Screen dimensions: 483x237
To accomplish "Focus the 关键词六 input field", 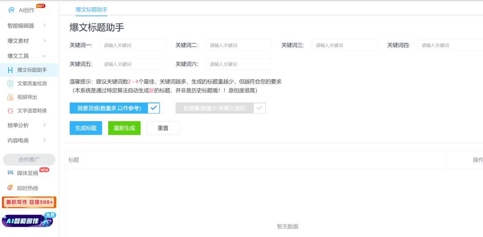I will coord(239,64).
